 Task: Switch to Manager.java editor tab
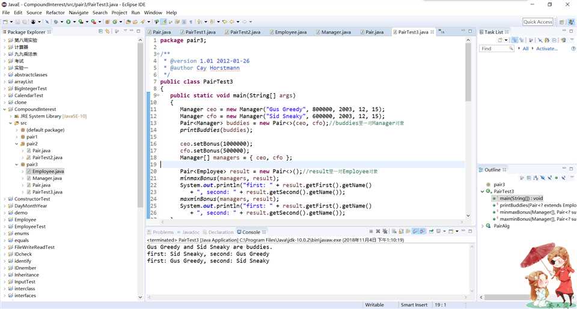click(x=334, y=32)
